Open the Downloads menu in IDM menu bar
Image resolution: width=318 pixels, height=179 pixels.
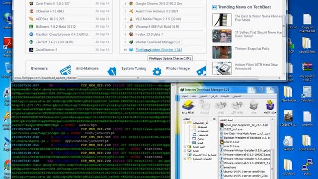(203, 96)
